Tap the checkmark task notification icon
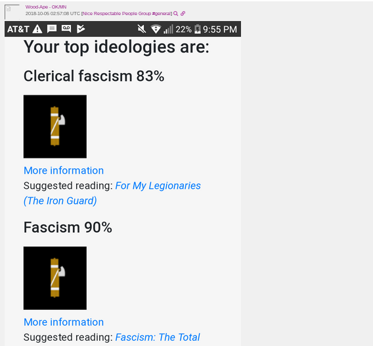The width and height of the screenshot is (373, 346). pos(81,29)
